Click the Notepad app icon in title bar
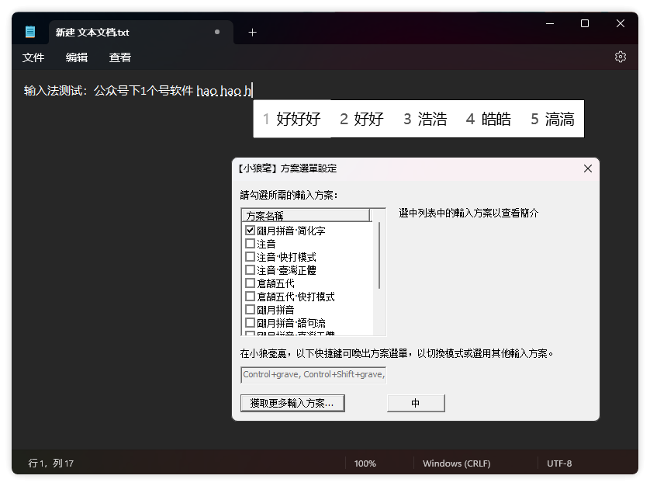650x486 pixels. coord(30,32)
